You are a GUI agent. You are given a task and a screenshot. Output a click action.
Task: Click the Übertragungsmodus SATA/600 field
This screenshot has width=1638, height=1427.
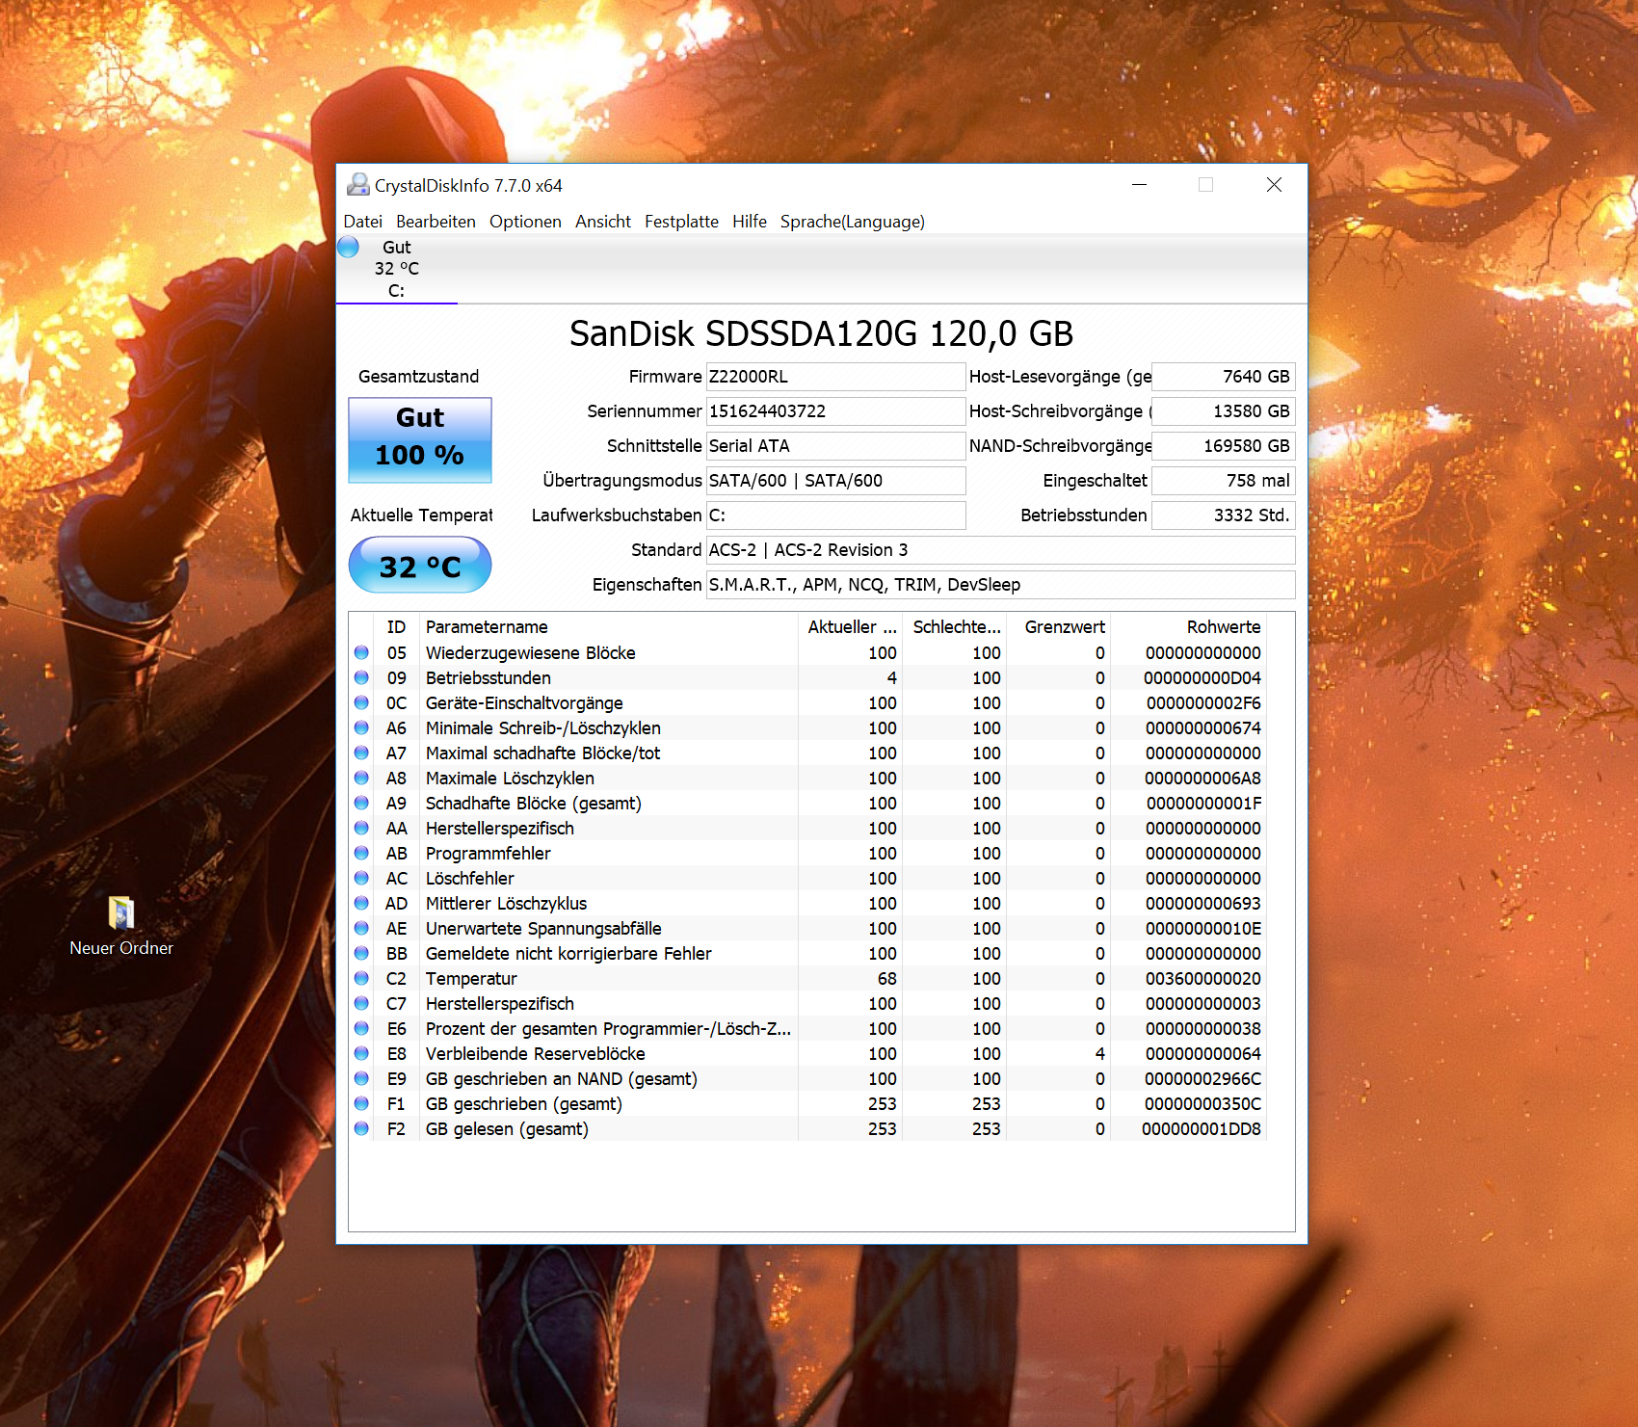pos(835,481)
